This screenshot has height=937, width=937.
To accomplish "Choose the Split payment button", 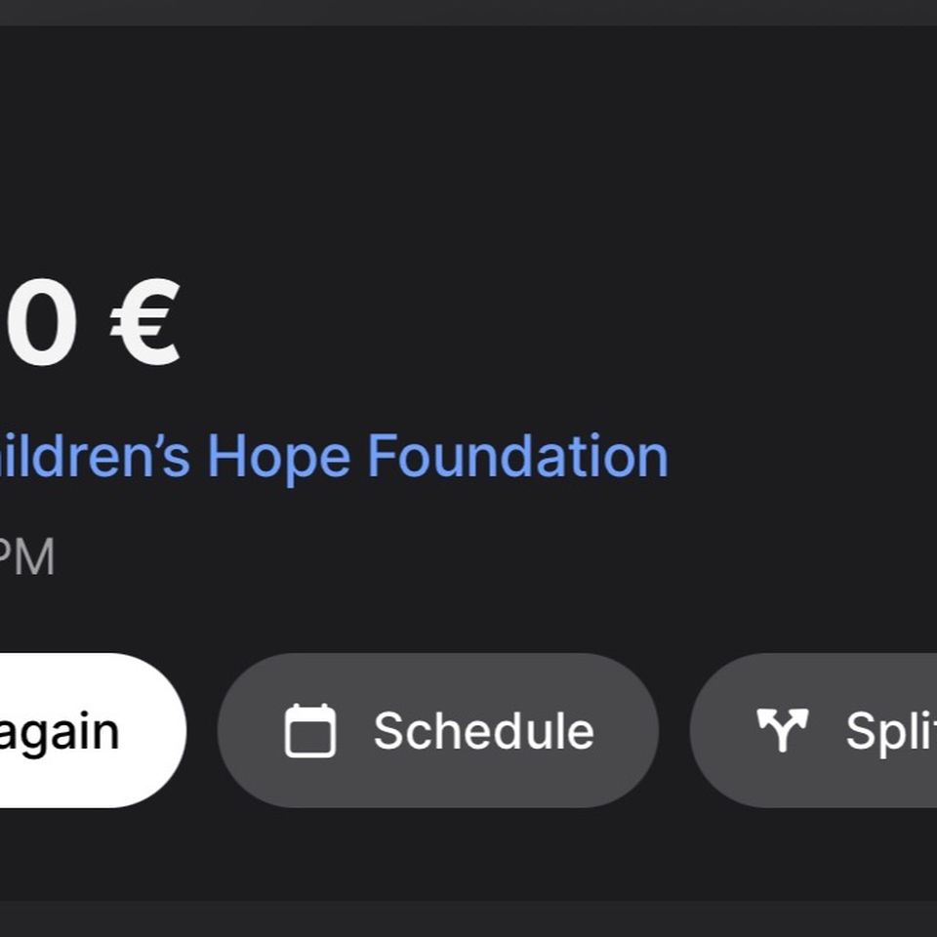I will [813, 730].
